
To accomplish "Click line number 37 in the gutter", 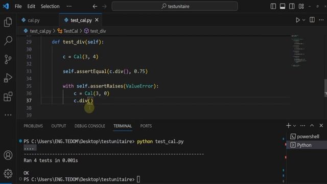I will click(29, 101).
